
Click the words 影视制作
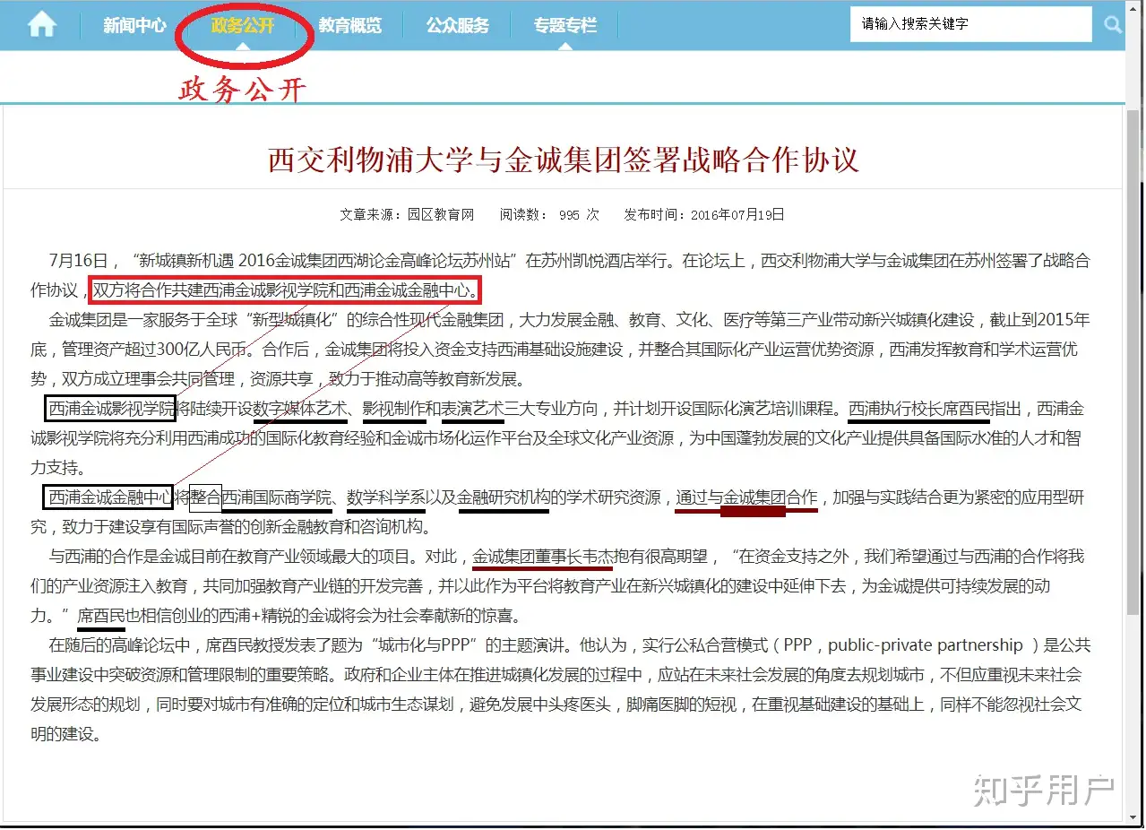pos(394,409)
